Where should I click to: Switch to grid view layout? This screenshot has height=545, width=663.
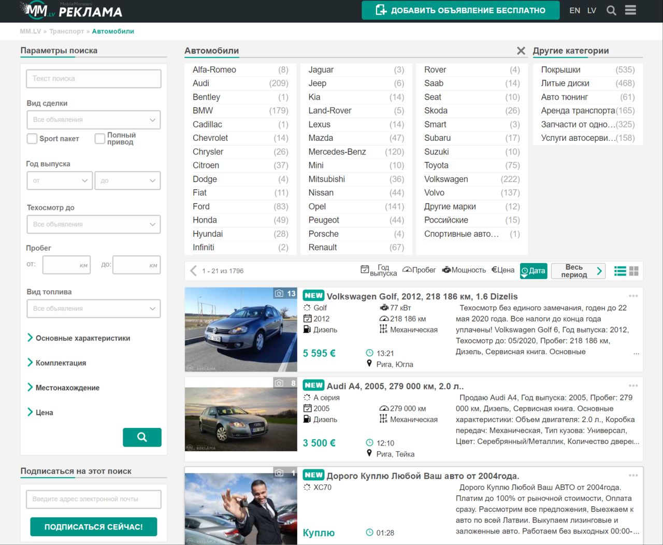point(634,271)
